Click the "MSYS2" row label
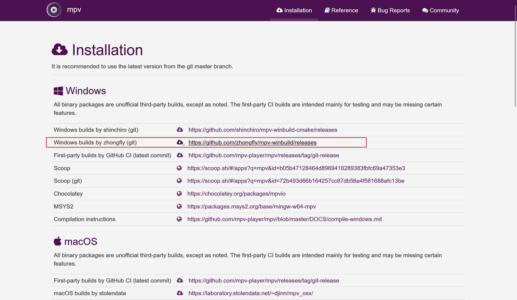This screenshot has width=517, height=300. 64,206
